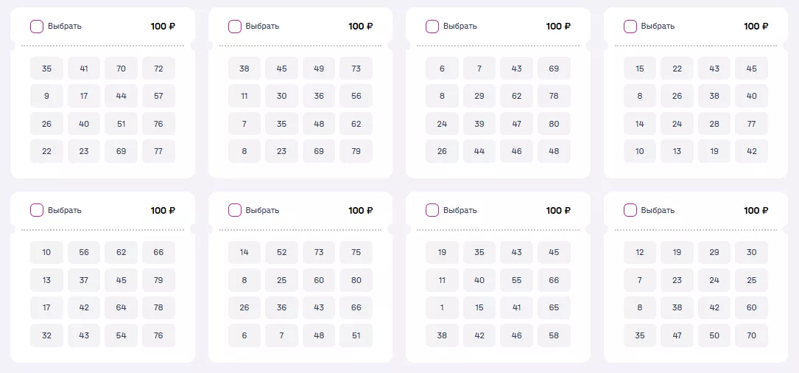Screen dimensions: 799x373
Task: Click the 'Выбрать' label on ticket starting with 12
Action: pos(658,210)
